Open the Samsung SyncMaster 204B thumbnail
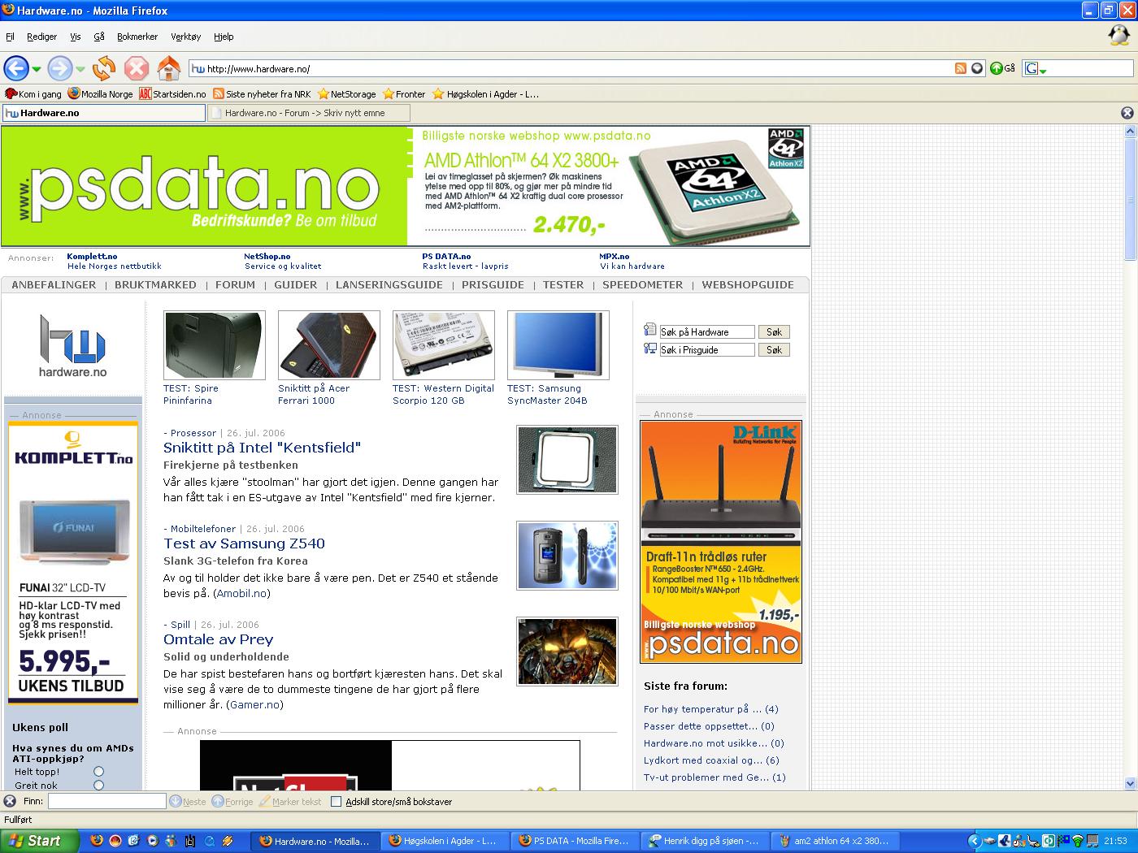 (x=558, y=344)
